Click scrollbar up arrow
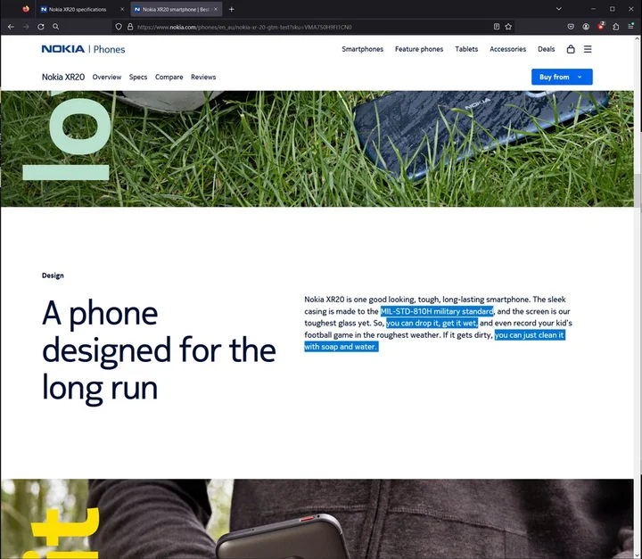Viewport: 642px width, 559px height. point(637,38)
